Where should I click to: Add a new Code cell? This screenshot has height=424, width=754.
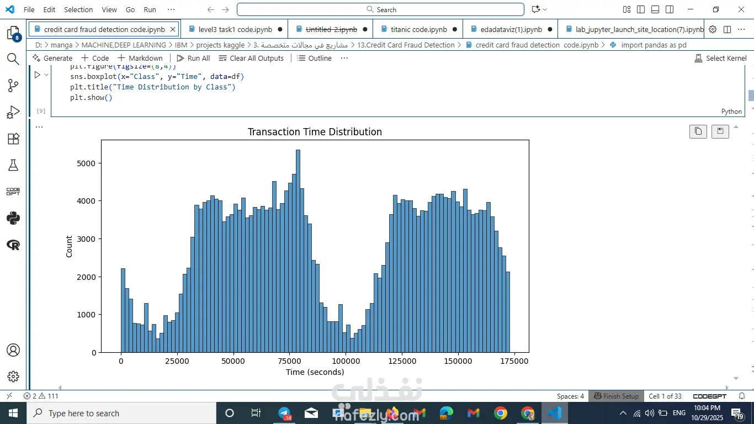coord(95,58)
